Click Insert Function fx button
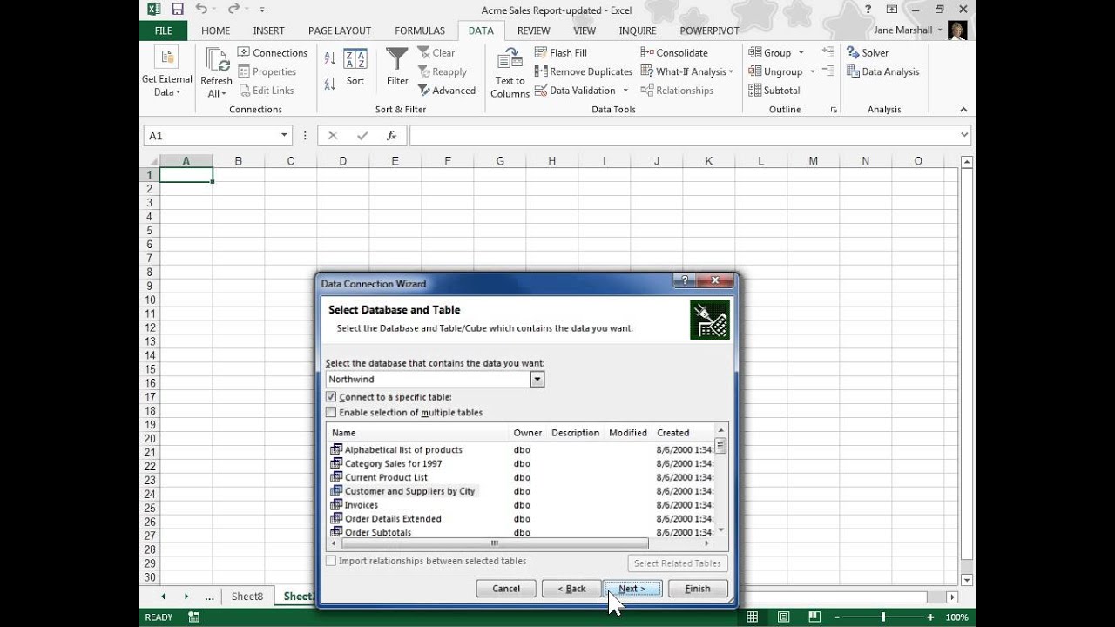The width and height of the screenshot is (1115, 627). coord(392,136)
